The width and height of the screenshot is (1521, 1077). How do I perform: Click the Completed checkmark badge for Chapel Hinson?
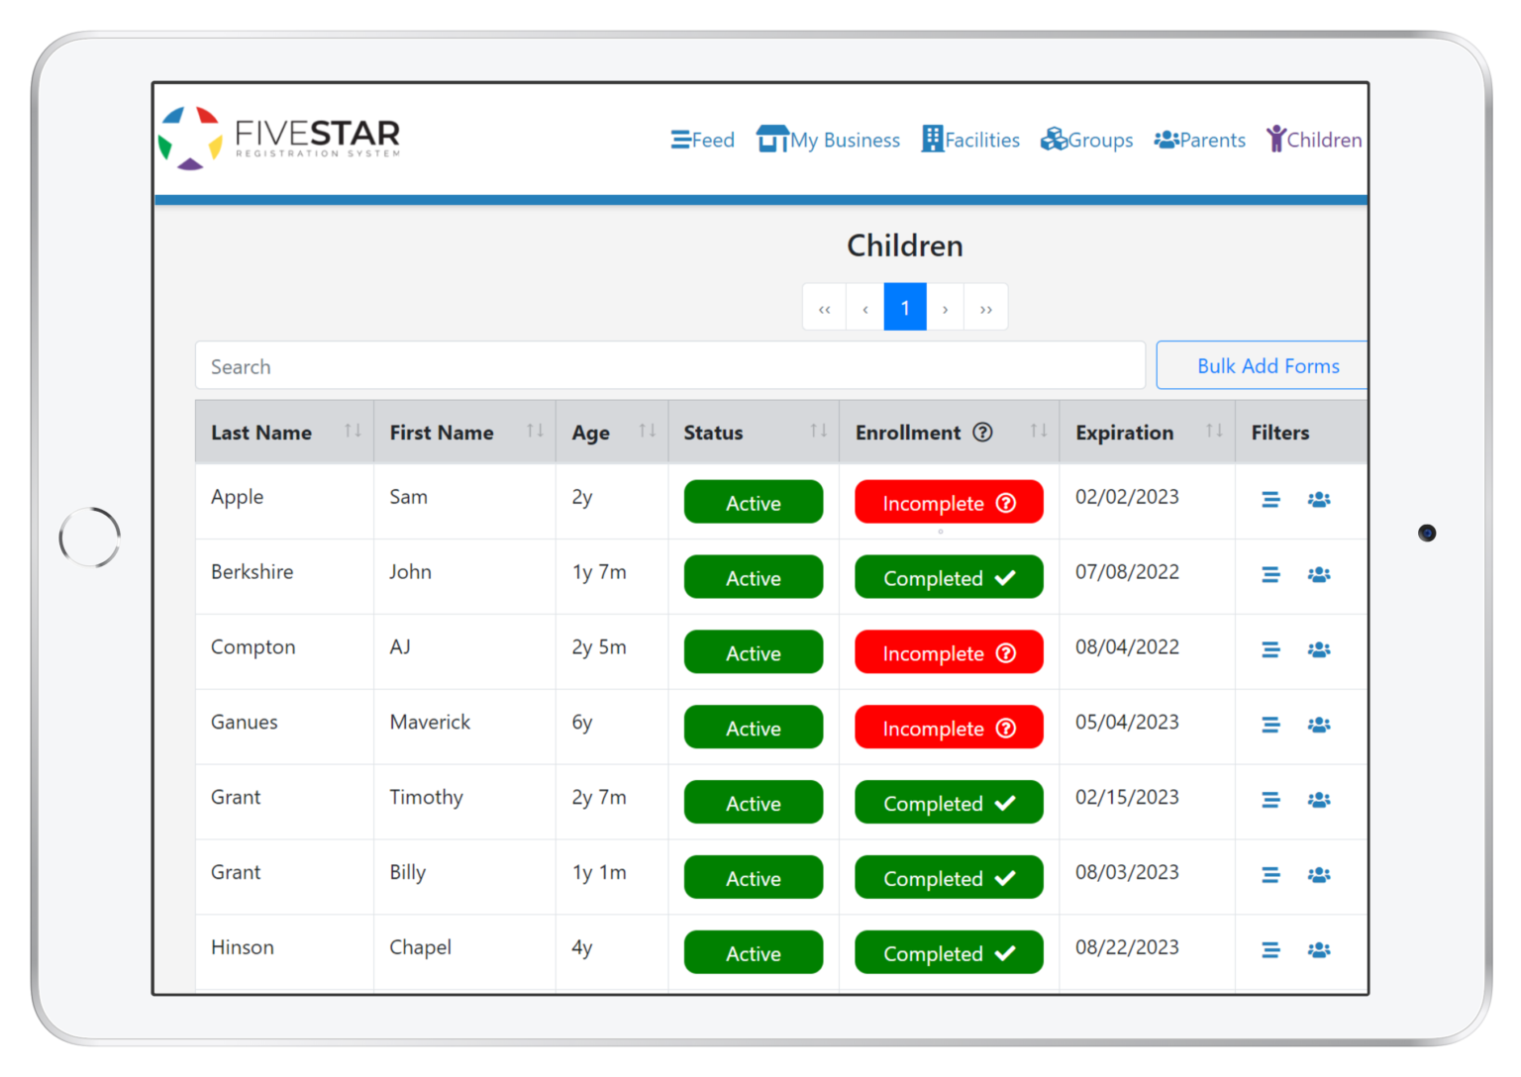(x=1006, y=952)
